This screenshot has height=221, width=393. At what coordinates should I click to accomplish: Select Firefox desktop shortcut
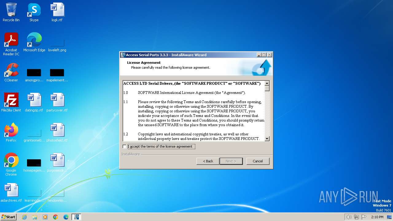coord(11,133)
